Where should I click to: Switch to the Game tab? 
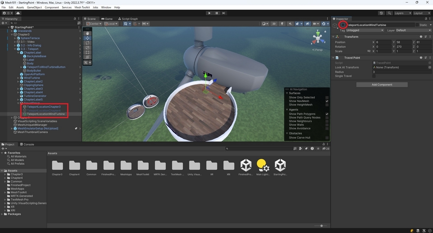click(107, 19)
